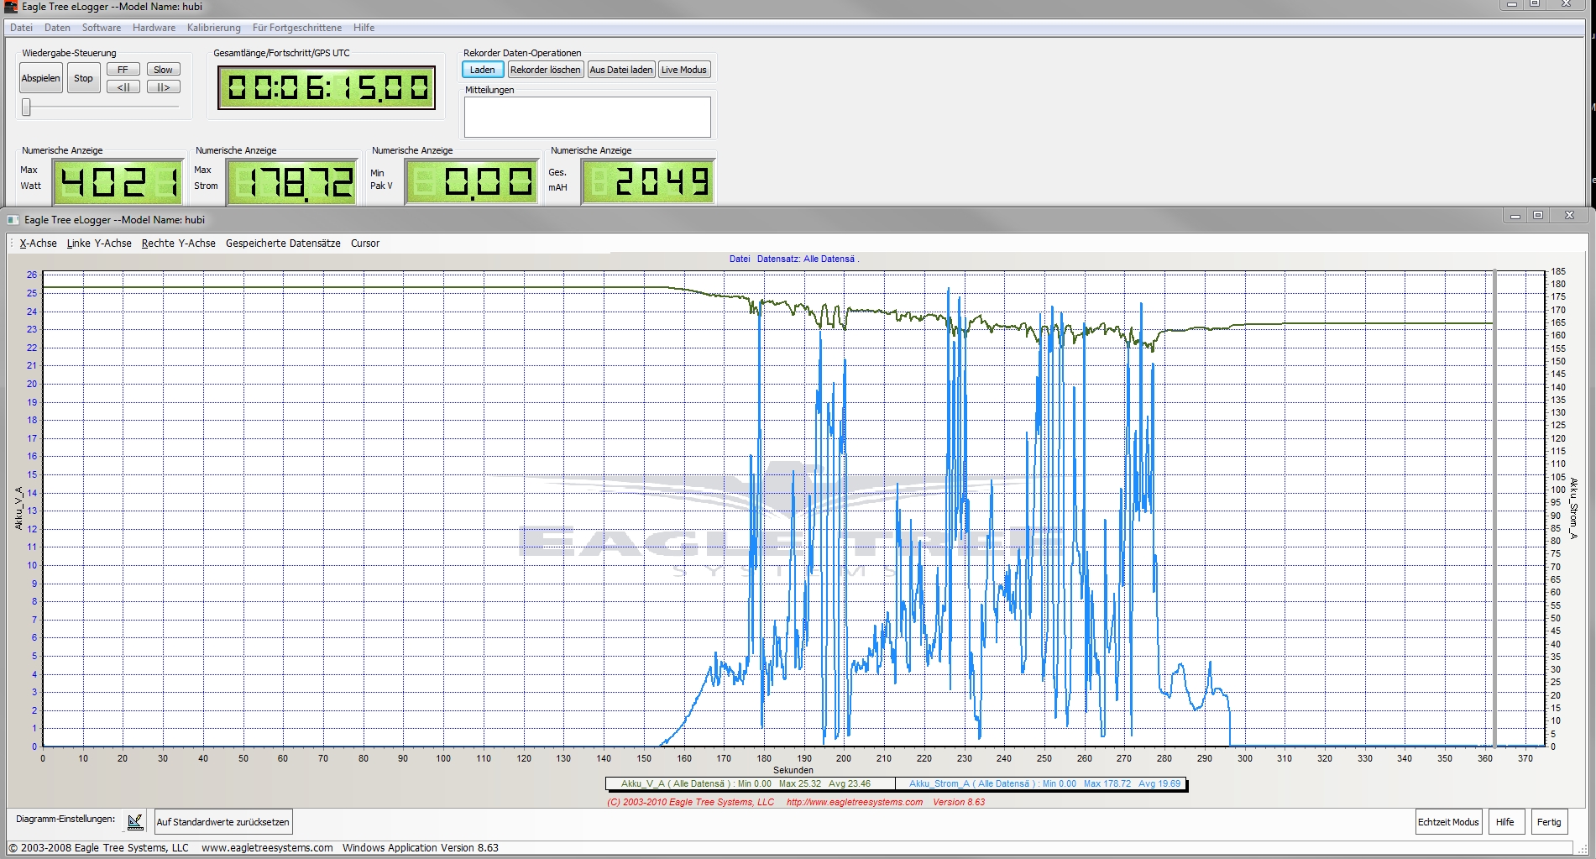Click the eagletreesystems.com URL under chart
Viewport: 1596px width, 859px height.
[x=854, y=802]
